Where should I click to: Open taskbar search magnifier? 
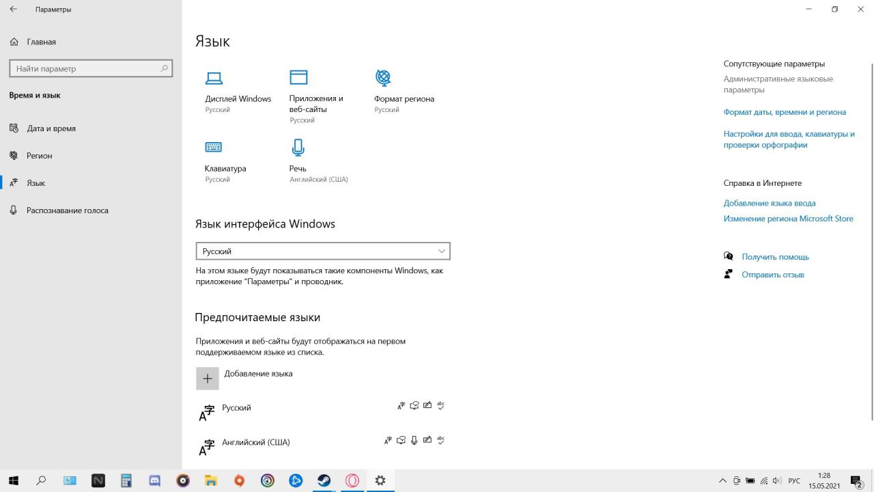click(x=42, y=480)
